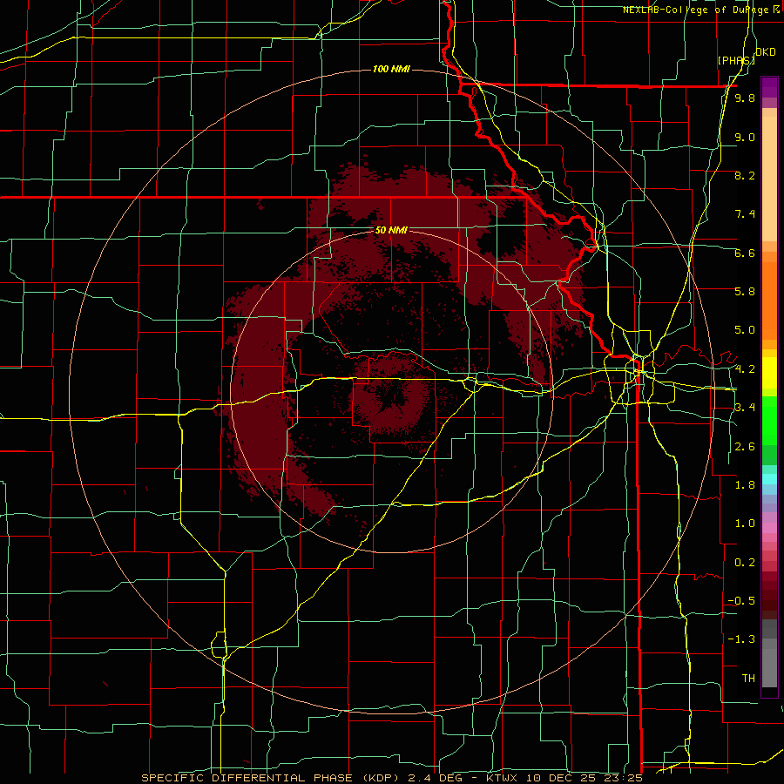Select the purple band atop the color bar
The height and width of the screenshot is (784, 784).
click(x=769, y=87)
